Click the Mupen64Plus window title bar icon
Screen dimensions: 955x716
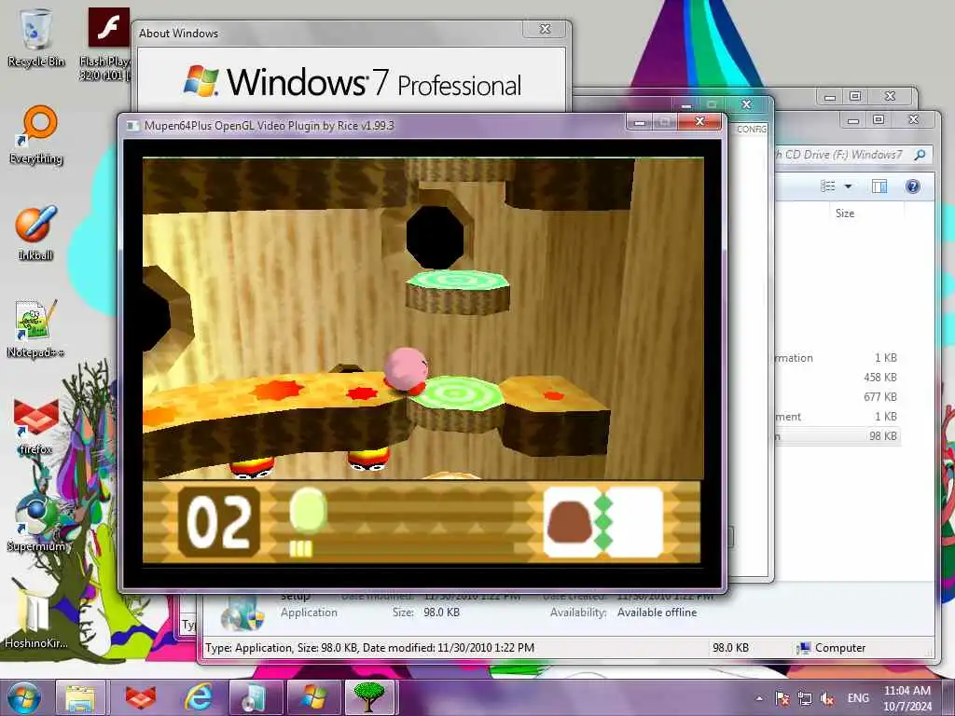click(x=132, y=126)
